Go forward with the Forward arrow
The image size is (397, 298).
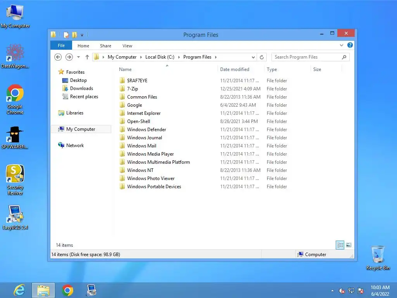[x=69, y=57]
